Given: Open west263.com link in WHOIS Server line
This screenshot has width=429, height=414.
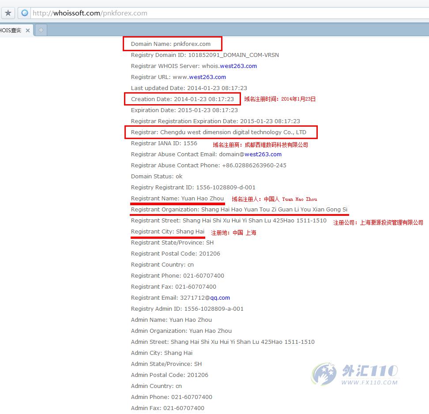Looking at the screenshot, I should 238,66.
